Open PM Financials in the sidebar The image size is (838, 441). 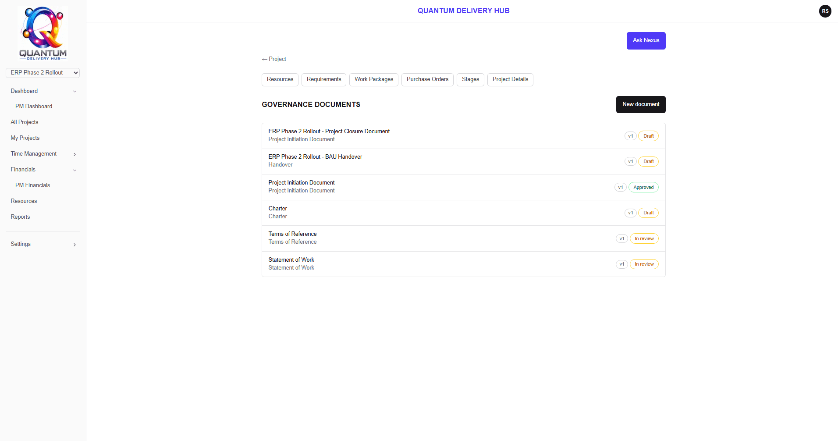pyautogui.click(x=32, y=185)
